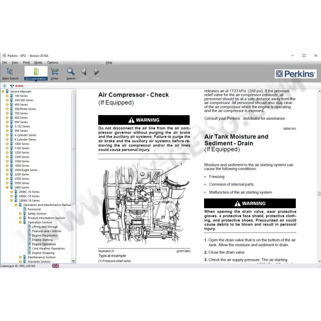Open the Print menu
This screenshot has height=321, width=321.
[26, 62]
